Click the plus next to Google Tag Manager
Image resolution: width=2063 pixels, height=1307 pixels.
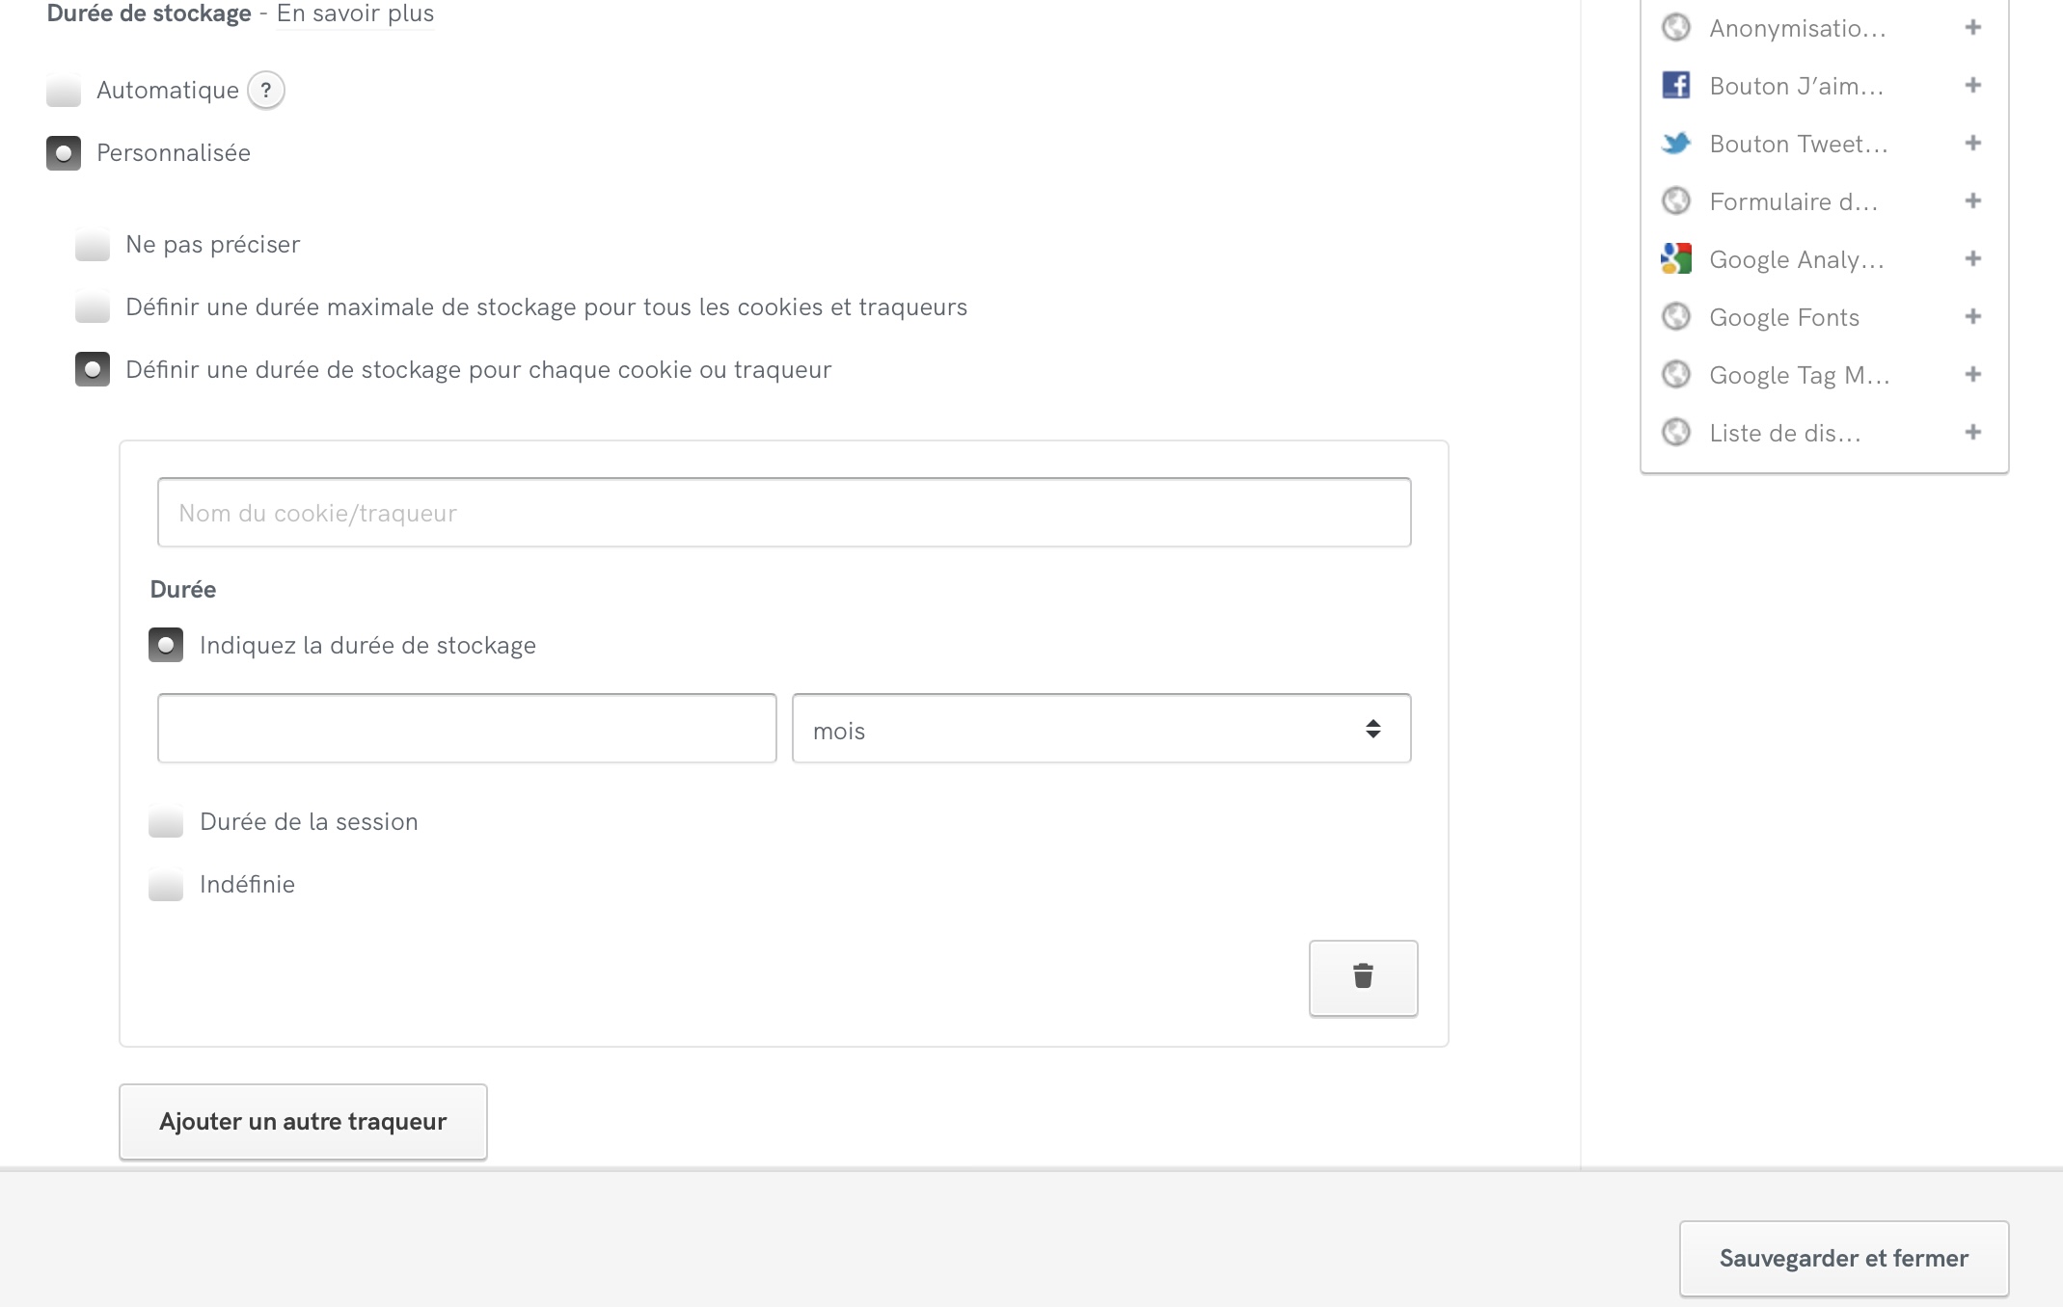1972,375
